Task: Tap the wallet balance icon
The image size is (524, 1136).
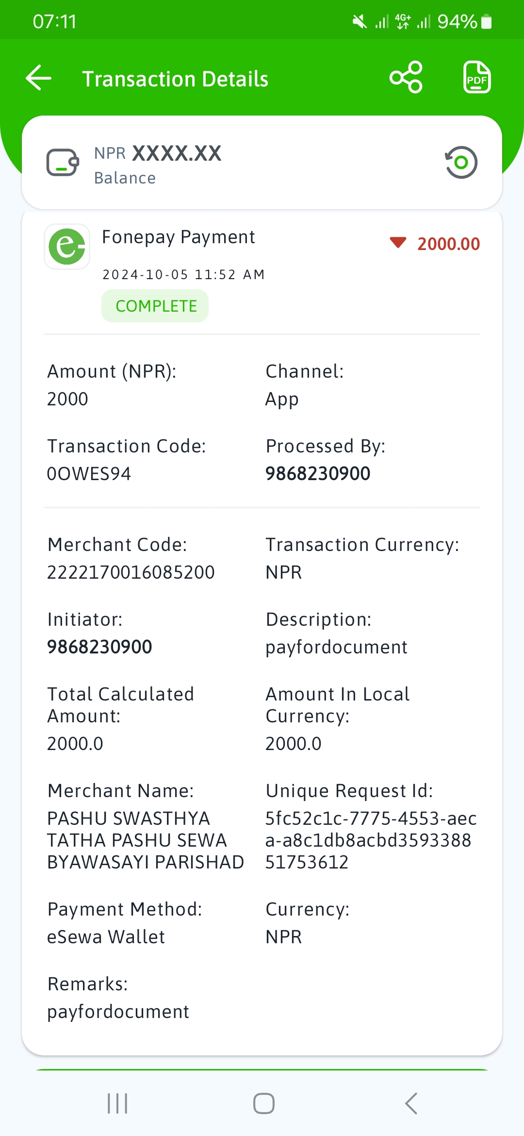Action: 63,163
